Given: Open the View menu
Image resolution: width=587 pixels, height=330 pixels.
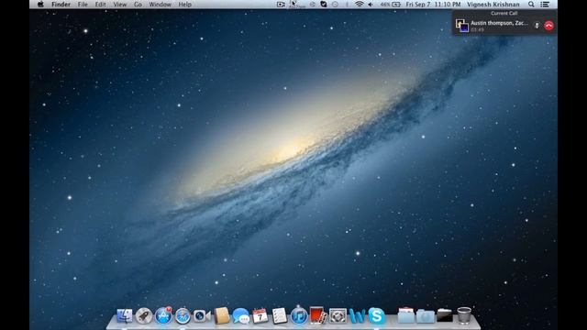Looking at the screenshot, I should [120, 5].
